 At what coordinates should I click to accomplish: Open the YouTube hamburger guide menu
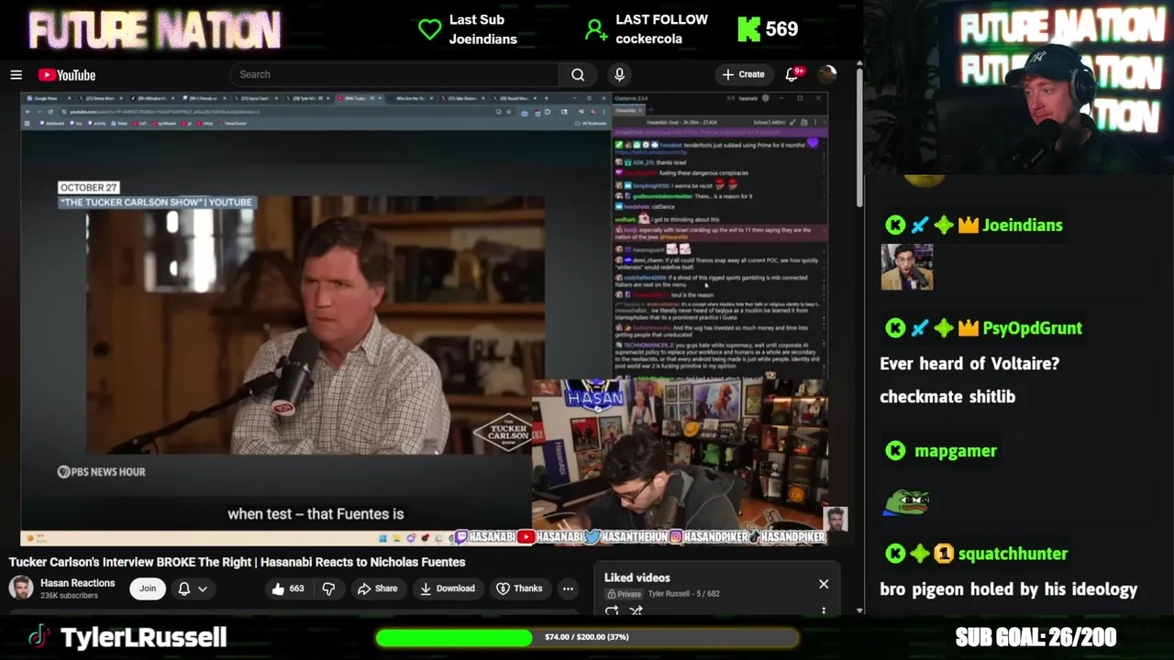coord(17,75)
